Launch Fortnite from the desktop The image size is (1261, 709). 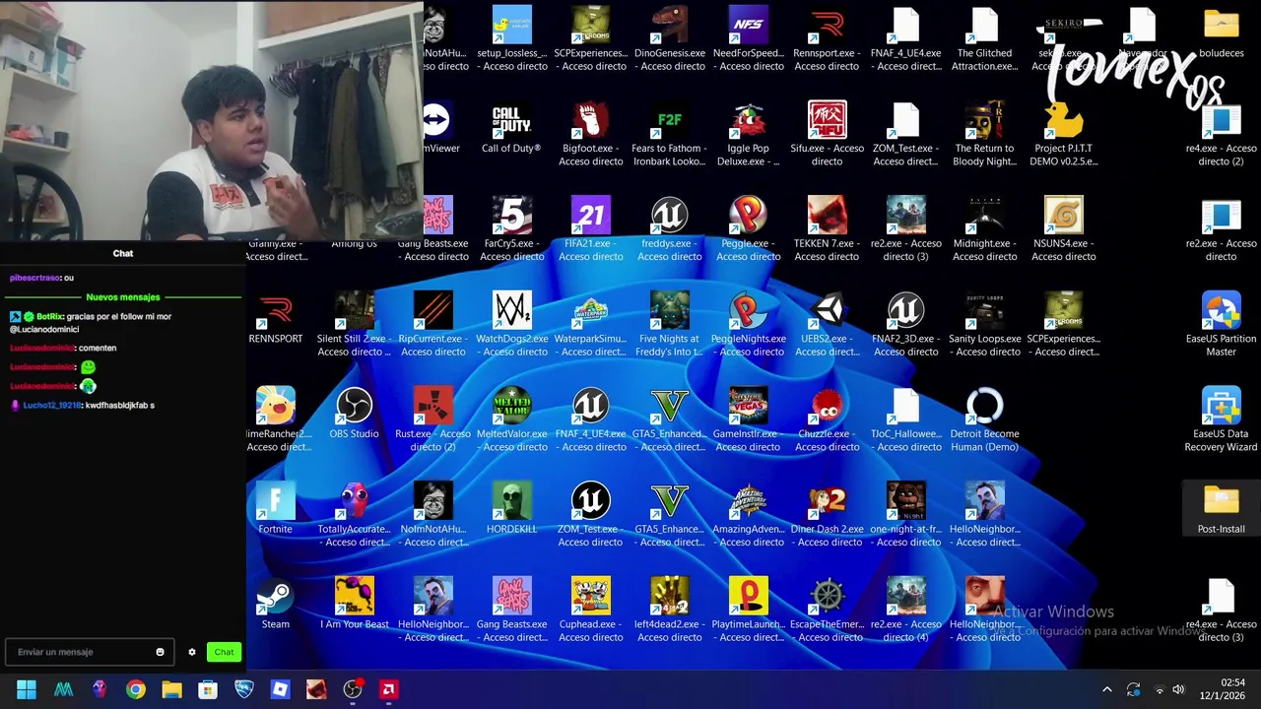tap(275, 509)
